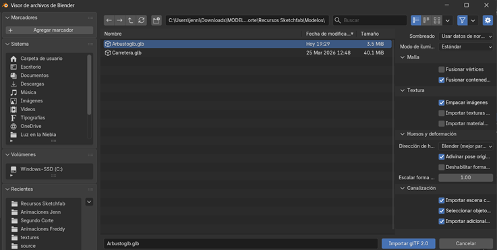Collapse the Textura section
The width and height of the screenshot is (497, 250).
click(x=403, y=90)
